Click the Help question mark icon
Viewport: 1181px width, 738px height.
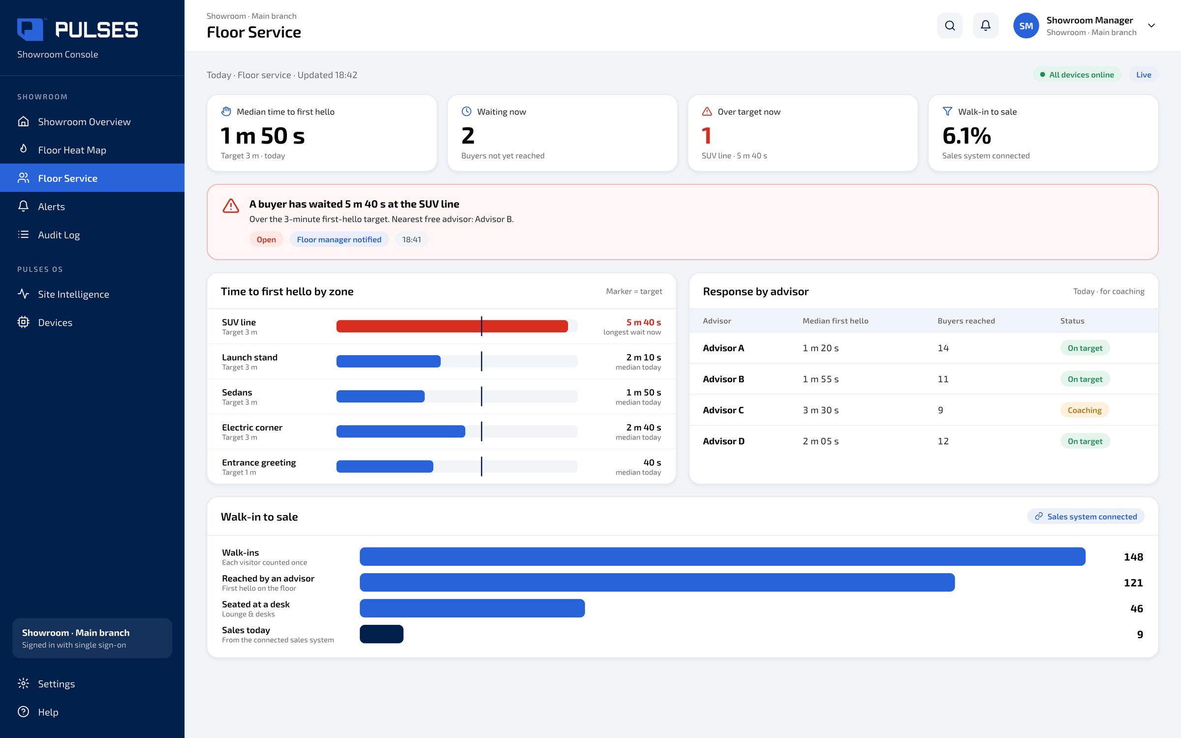pos(23,712)
